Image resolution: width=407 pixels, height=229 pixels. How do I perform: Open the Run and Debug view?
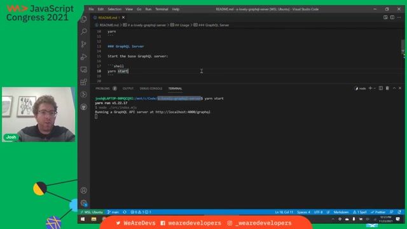84,57
